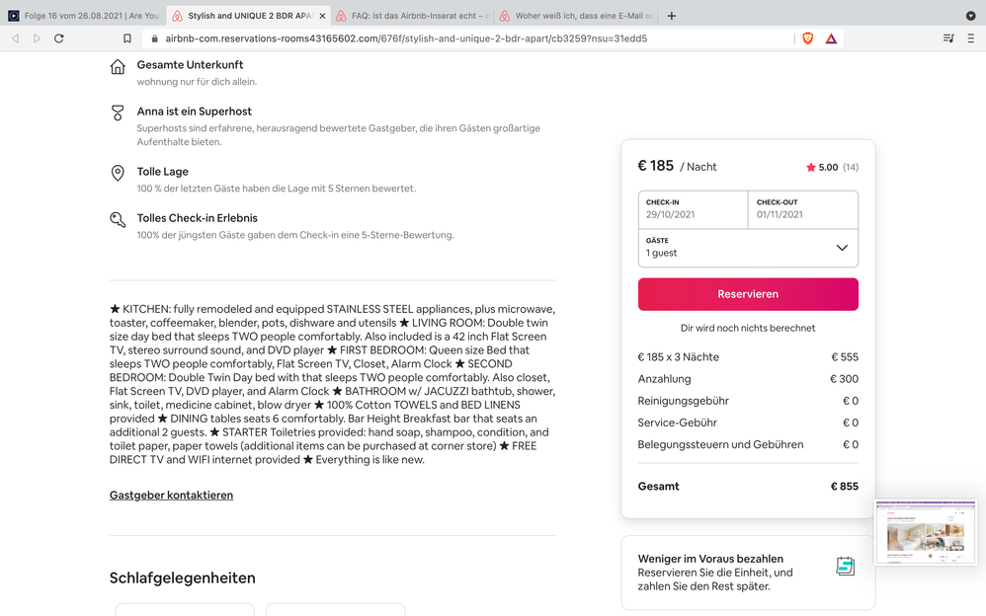Screen dimensions: 986x616
Task: Open the Brave Shields icon in the address bar
Action: 807,38
